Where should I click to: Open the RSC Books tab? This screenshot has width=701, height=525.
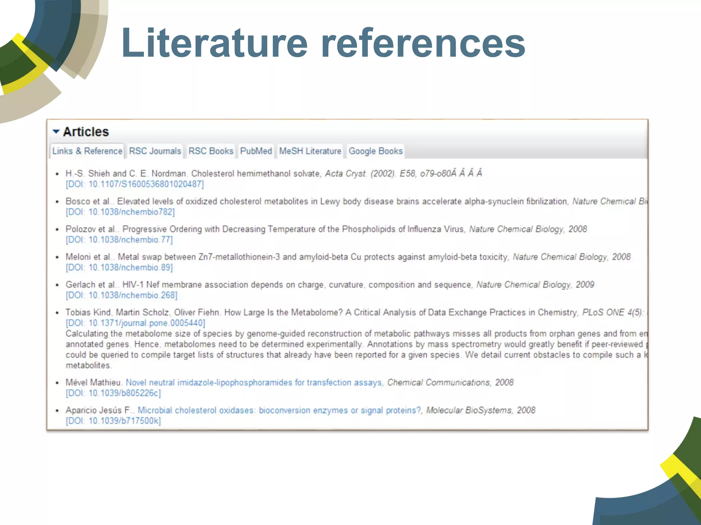point(211,151)
